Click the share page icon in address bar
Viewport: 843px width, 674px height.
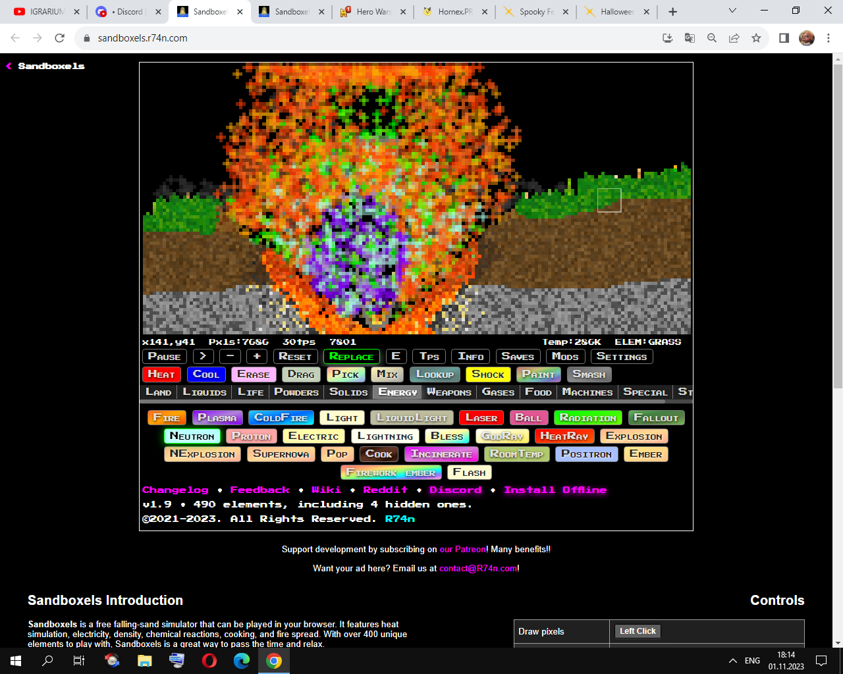[734, 38]
